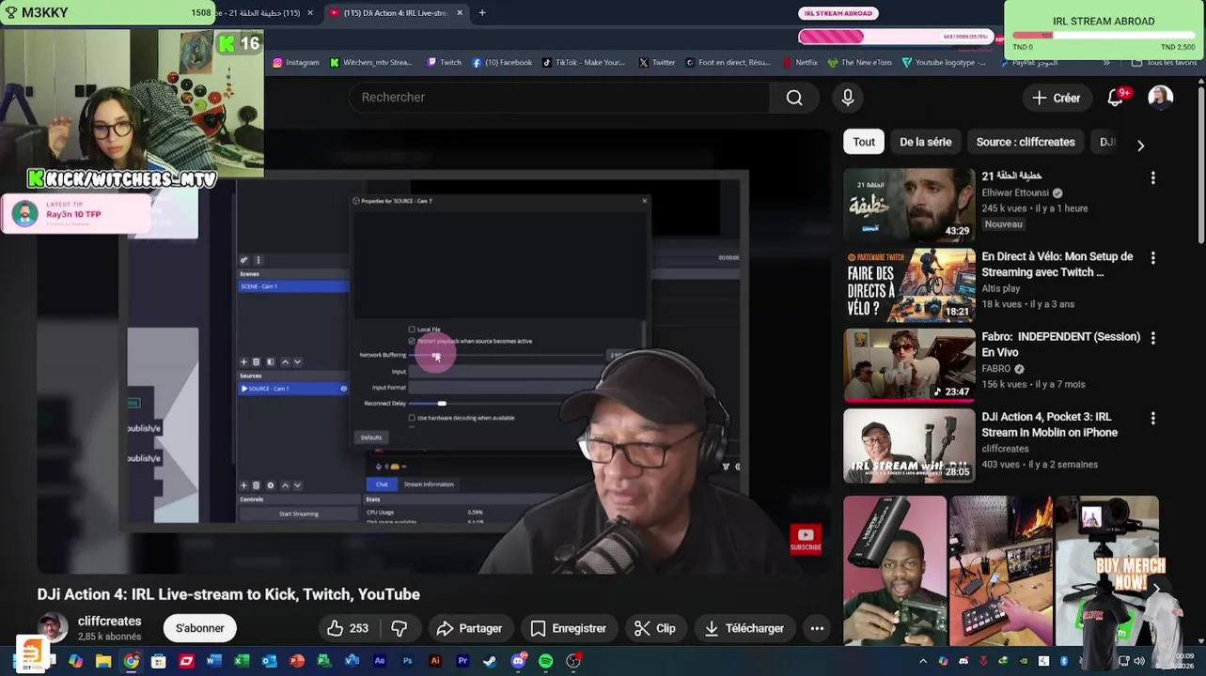Click the YouTube search magnifier icon
Image resolution: width=1206 pixels, height=676 pixels.
point(794,98)
